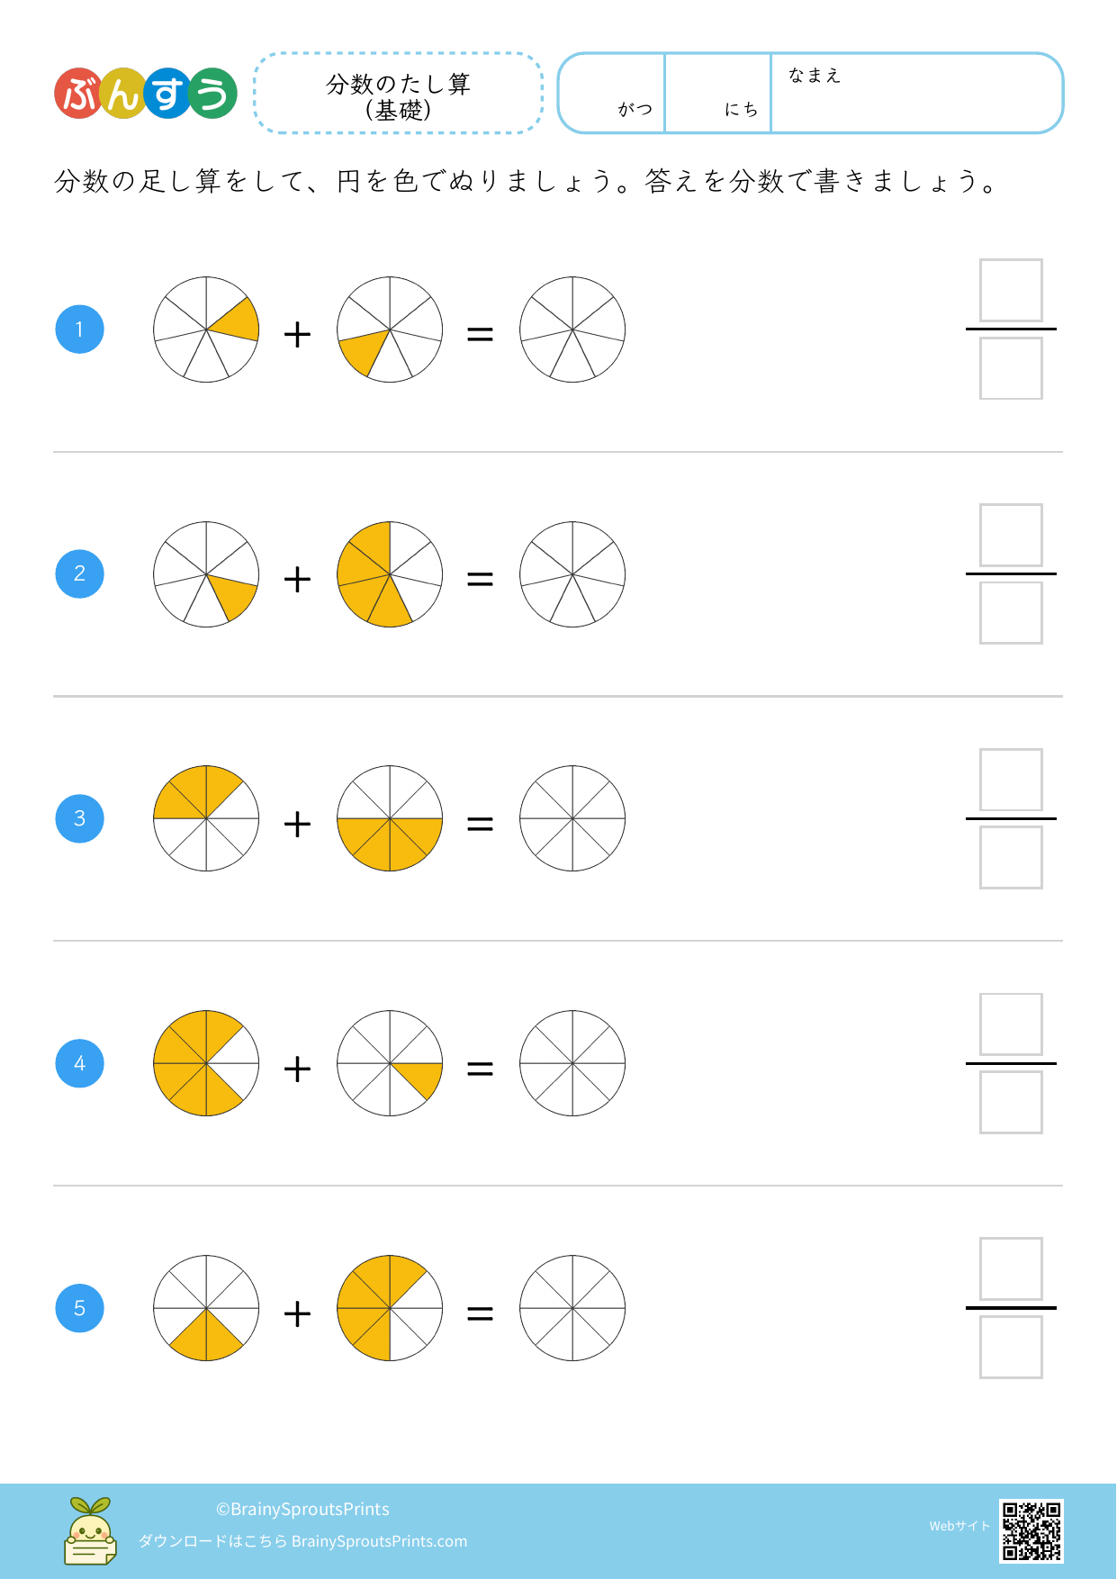Click the にち day field
This screenshot has height=1579, width=1117.
click(718, 94)
